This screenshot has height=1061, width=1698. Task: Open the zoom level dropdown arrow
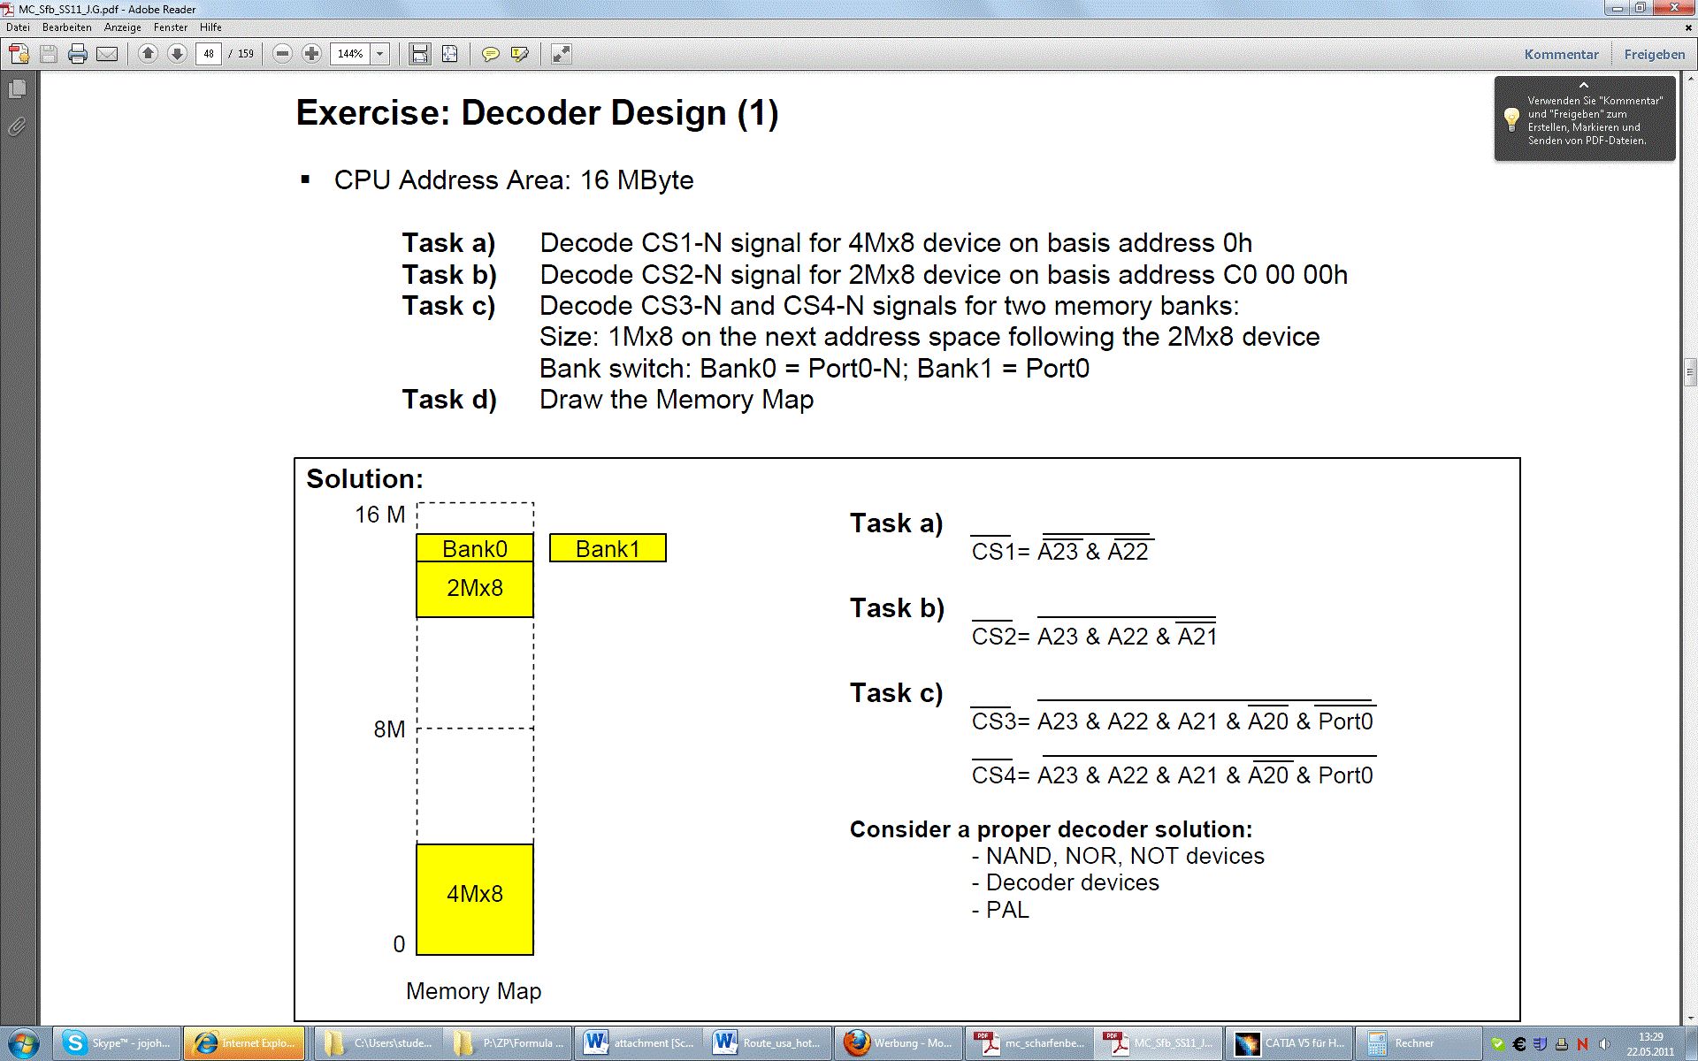[x=380, y=54]
